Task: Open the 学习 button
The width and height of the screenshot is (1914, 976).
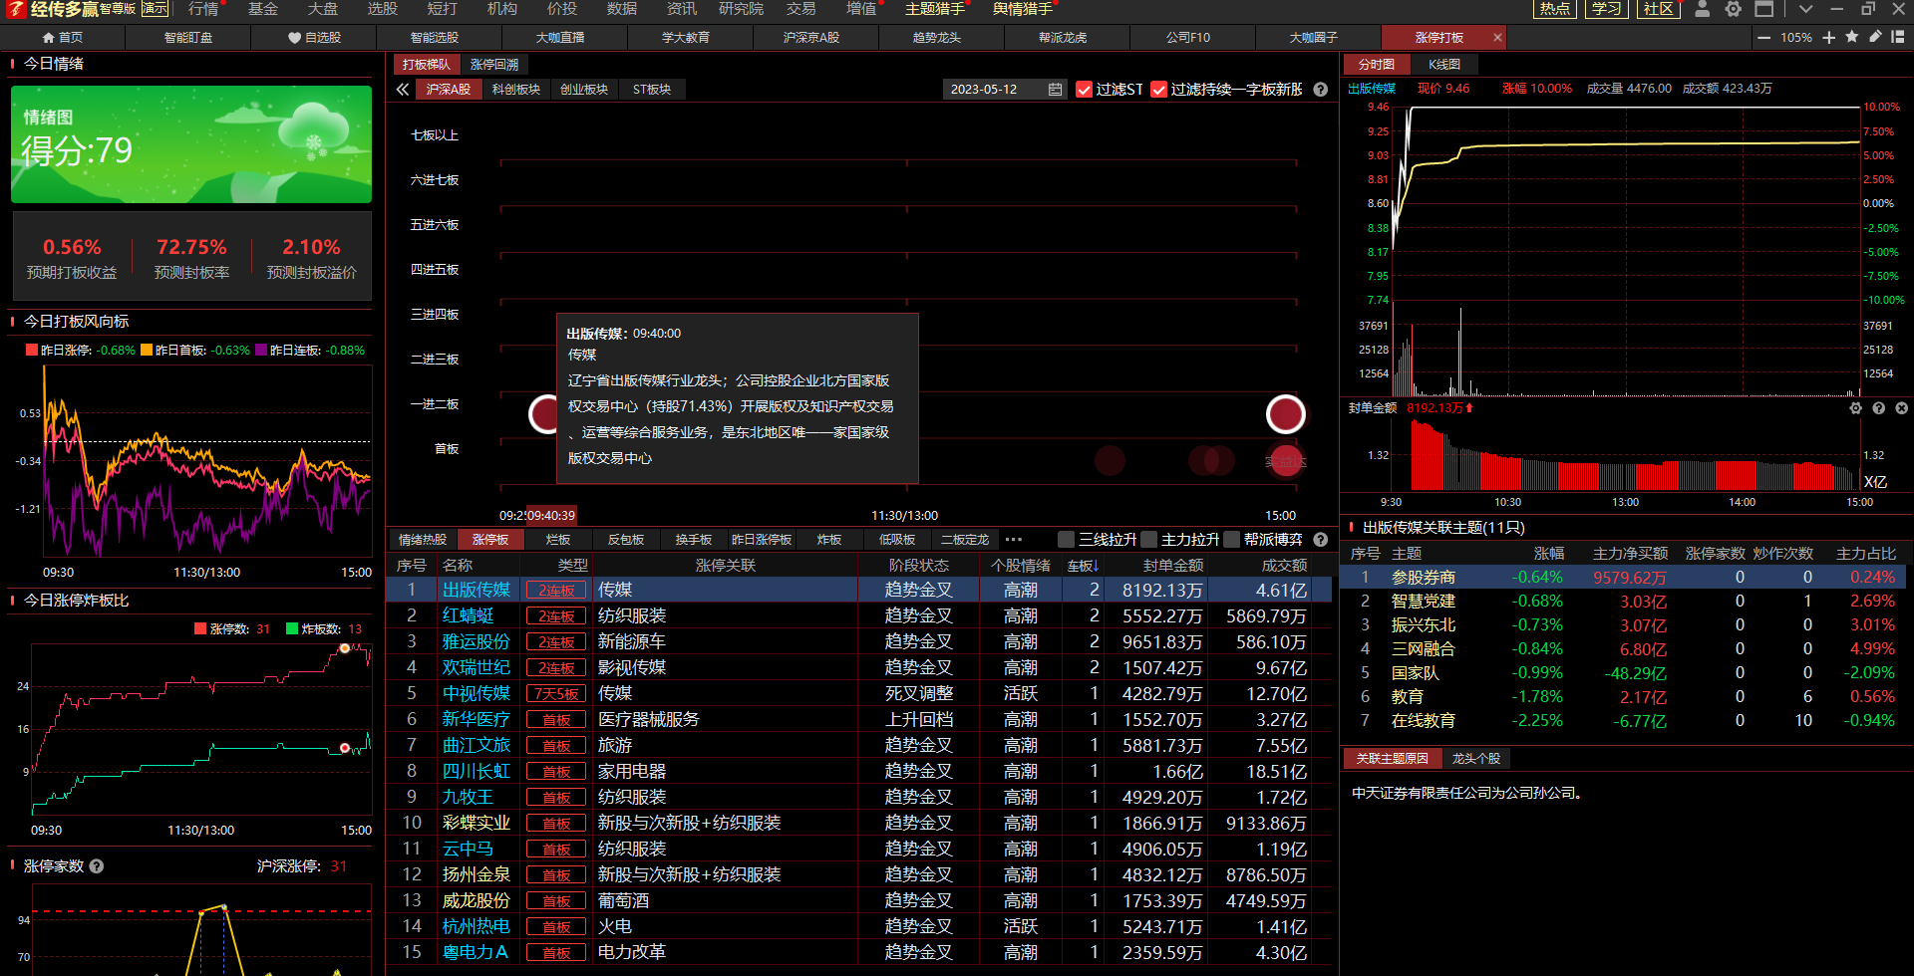Action: [1606, 9]
